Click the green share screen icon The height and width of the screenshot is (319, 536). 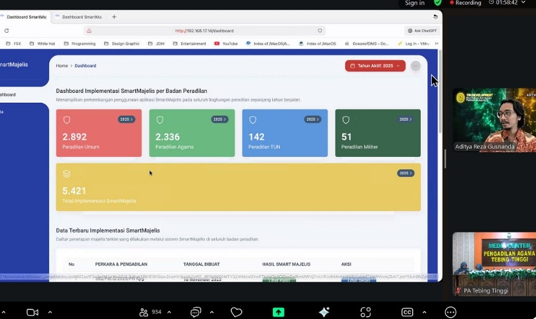(x=278, y=312)
